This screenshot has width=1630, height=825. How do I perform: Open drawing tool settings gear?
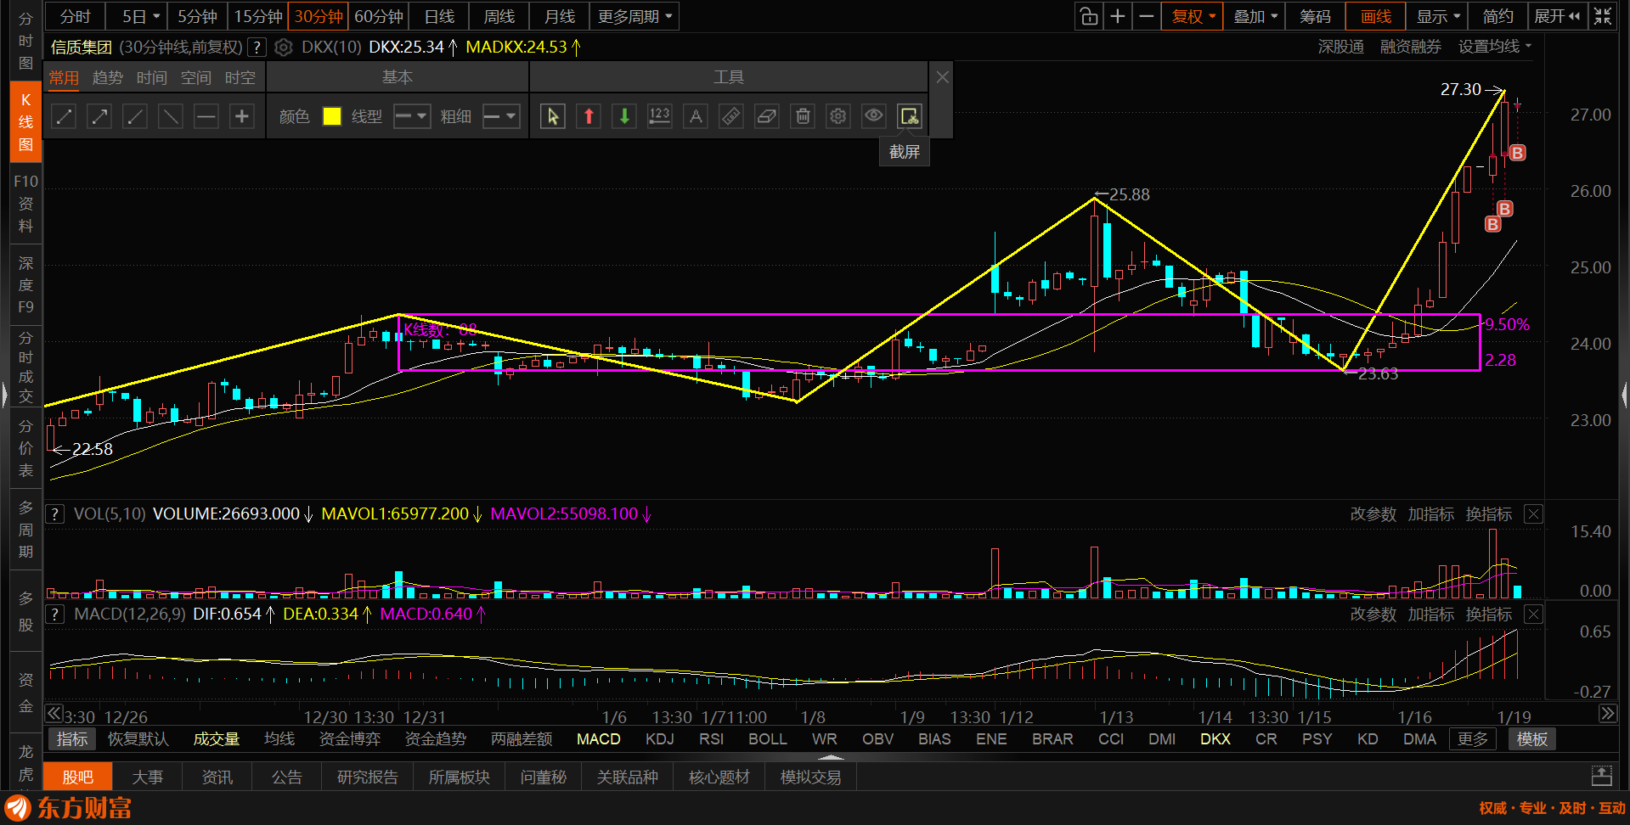tap(838, 116)
